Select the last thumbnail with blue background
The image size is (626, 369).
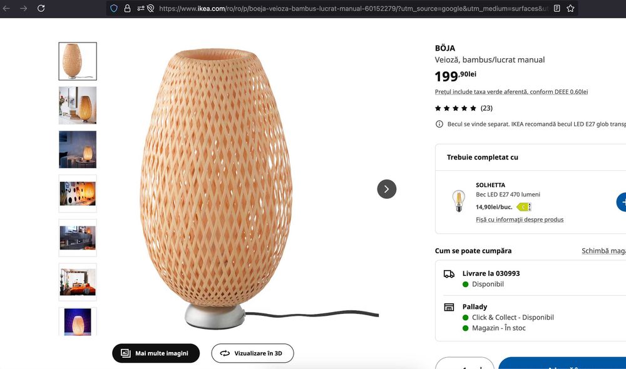78,321
